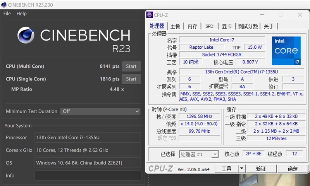Click the Intel Core i7 badge logo

click(x=286, y=51)
